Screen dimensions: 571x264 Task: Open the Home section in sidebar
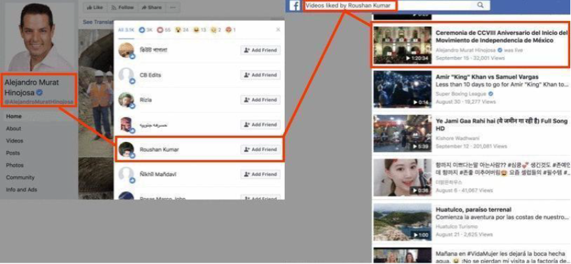pos(14,116)
